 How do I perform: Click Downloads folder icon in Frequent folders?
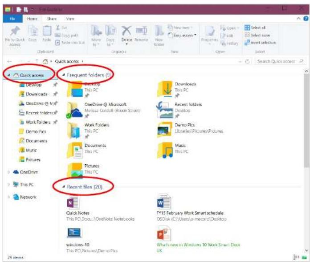coord(165,90)
